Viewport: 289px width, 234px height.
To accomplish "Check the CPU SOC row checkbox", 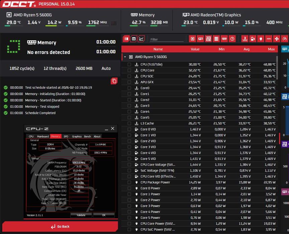I will coord(129,76).
